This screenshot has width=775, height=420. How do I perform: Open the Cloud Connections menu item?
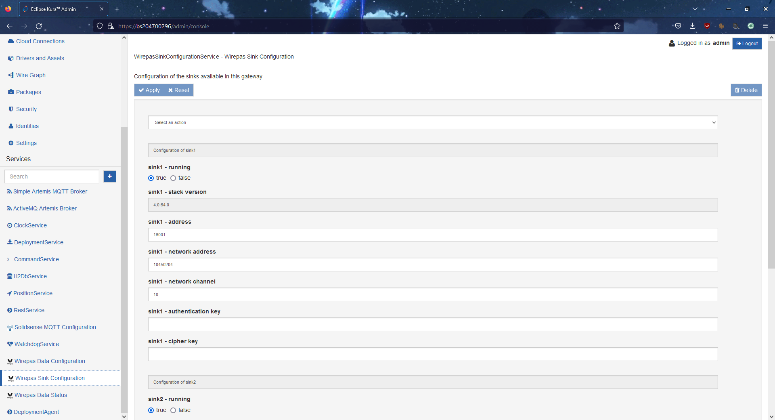point(40,41)
